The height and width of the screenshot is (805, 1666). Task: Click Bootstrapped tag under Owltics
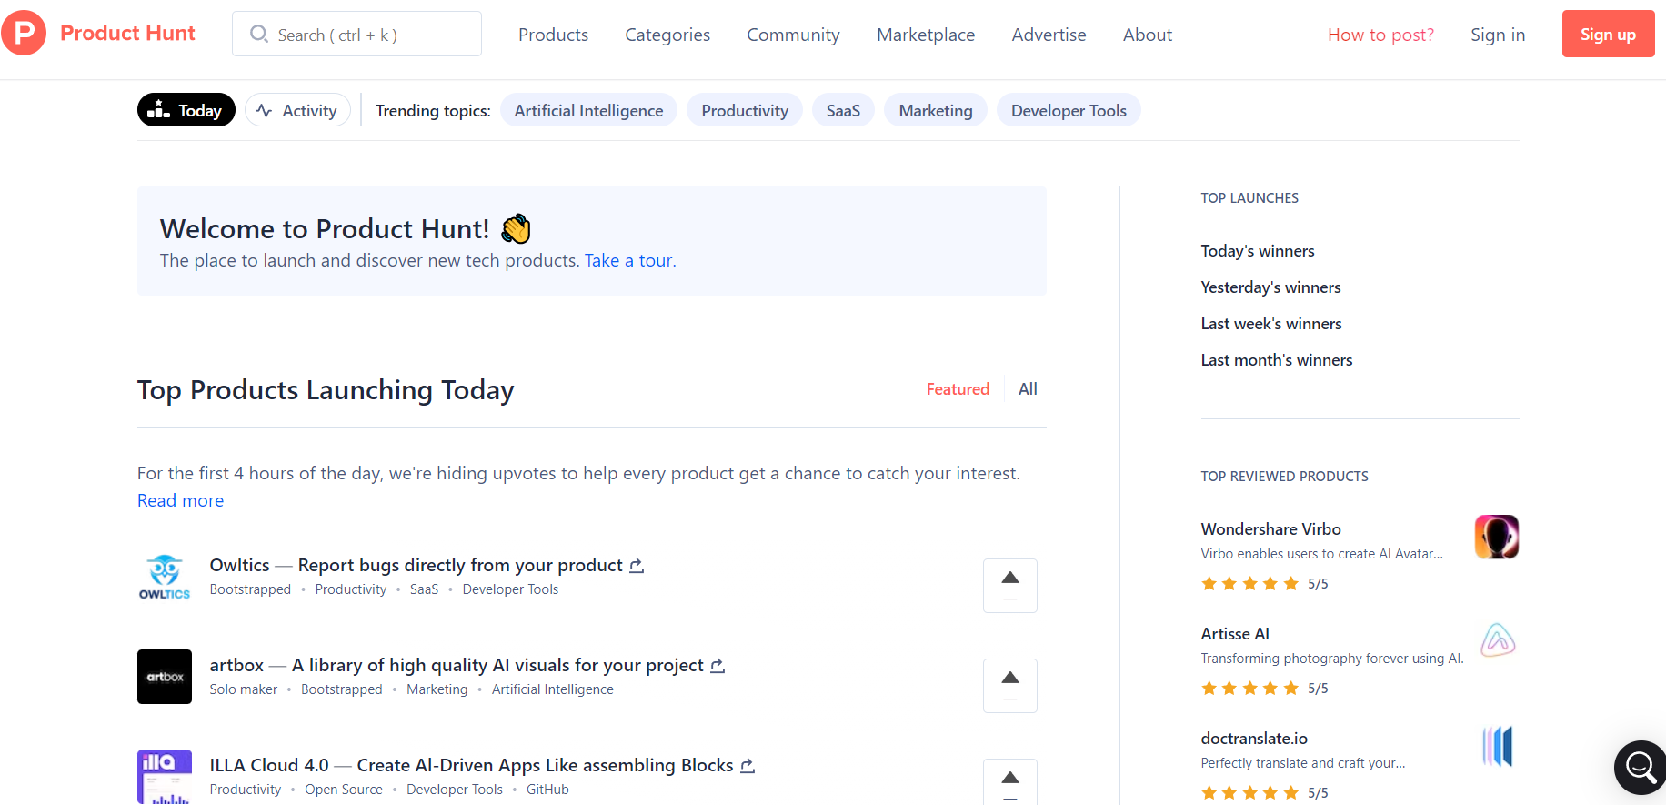tap(250, 589)
